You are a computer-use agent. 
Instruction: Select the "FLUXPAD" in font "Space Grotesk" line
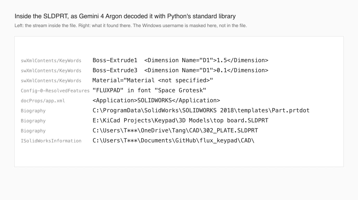tap(149, 90)
